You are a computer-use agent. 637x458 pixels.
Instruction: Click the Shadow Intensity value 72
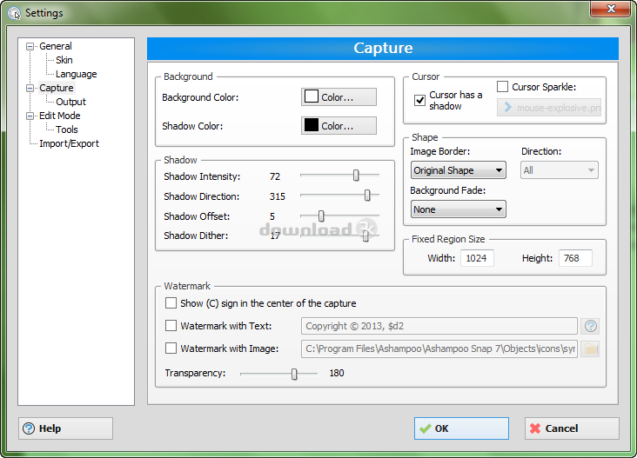(x=275, y=176)
